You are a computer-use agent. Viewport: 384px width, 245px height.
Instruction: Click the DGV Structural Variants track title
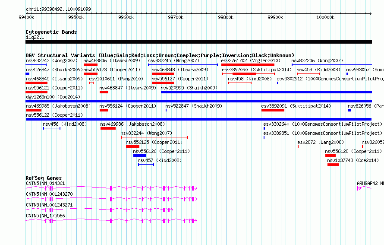tap(160, 55)
